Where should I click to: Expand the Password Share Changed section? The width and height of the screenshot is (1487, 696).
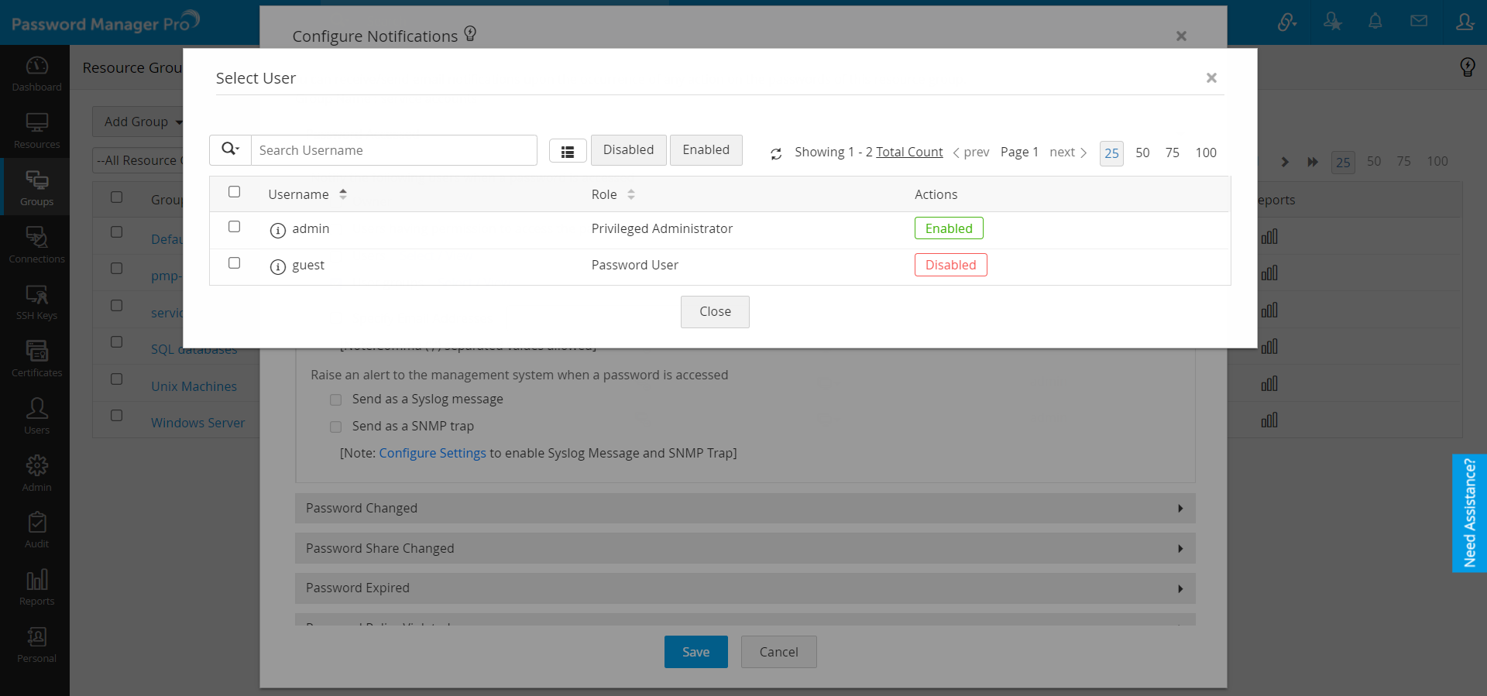(745, 548)
